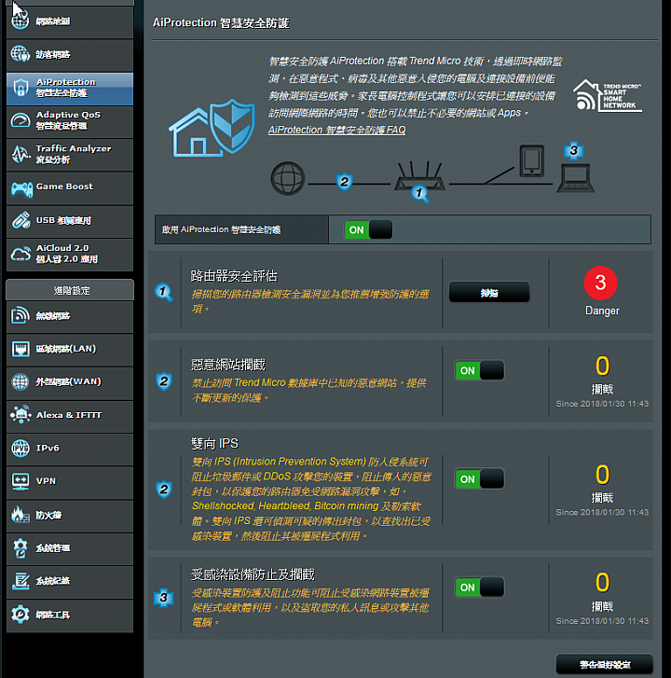Image resolution: width=671 pixels, height=678 pixels.
Task: Click the 雙向 IPS title text
Action: click(214, 443)
